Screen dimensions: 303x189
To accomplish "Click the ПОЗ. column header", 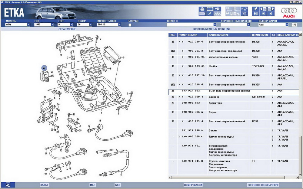I will tap(173, 35).
